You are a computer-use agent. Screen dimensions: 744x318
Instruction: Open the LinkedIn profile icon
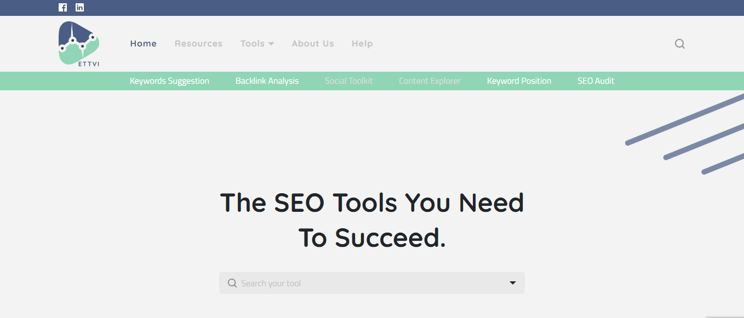click(x=79, y=8)
